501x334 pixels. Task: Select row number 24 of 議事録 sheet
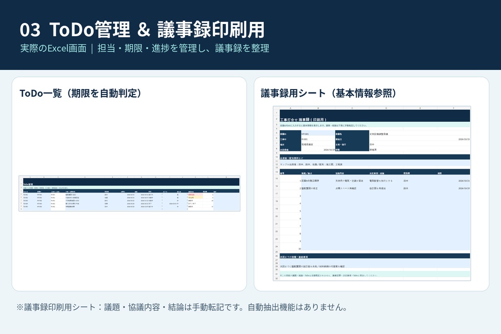277,246
